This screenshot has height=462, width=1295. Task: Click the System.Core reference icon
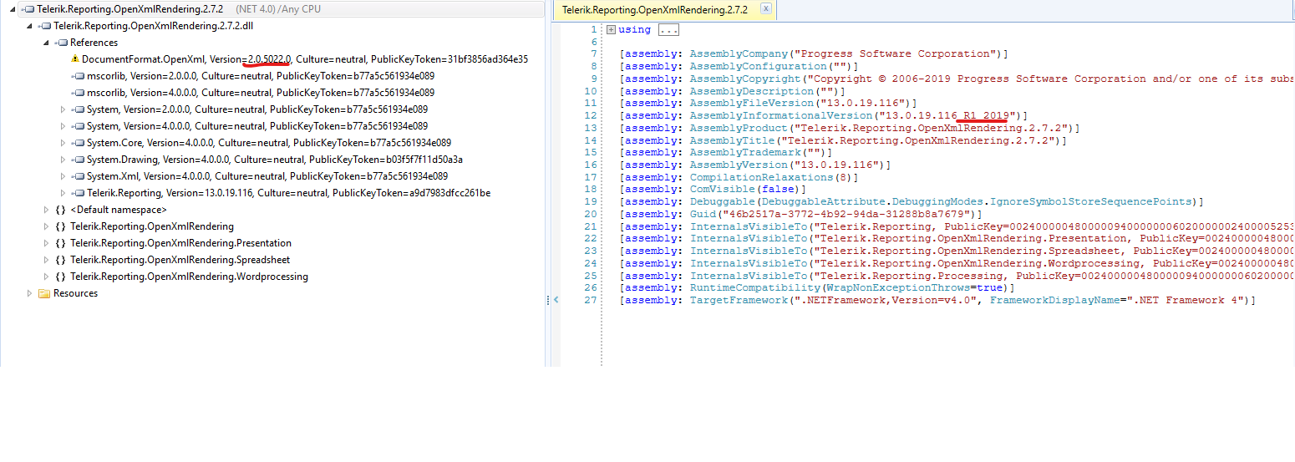[79, 143]
